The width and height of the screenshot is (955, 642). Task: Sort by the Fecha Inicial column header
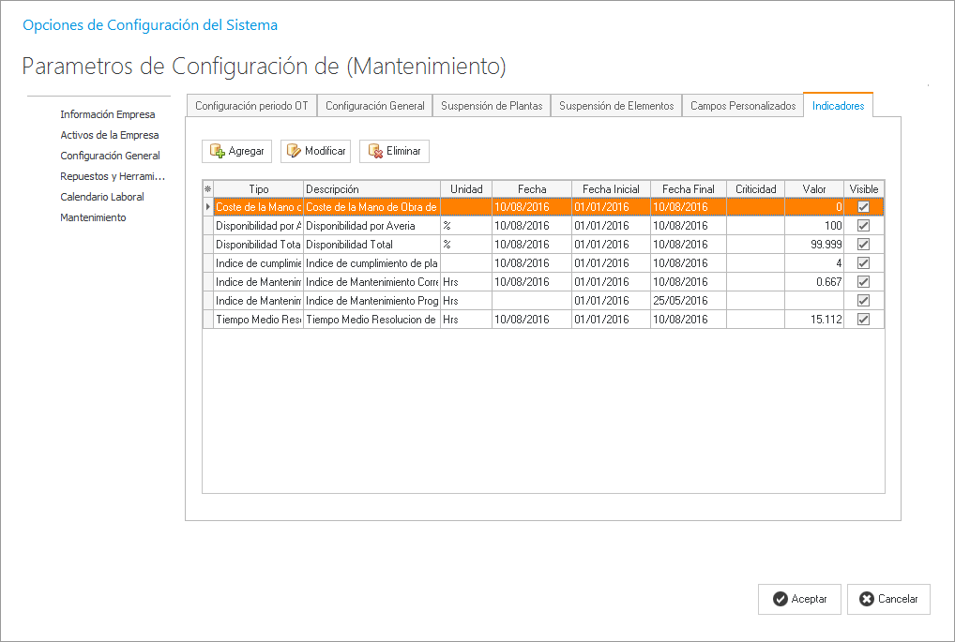pos(611,189)
